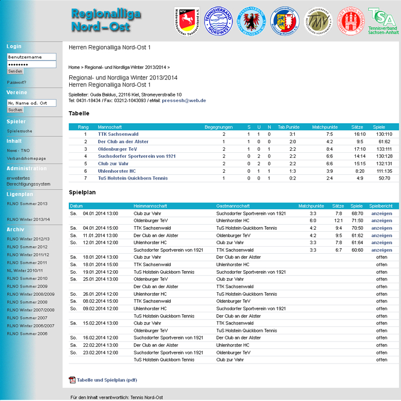Image resolution: width=401 pixels, height=401 pixels.
Task: Click the Berlin-Brandenburg tennis association eagle logo
Action: [x=251, y=21]
